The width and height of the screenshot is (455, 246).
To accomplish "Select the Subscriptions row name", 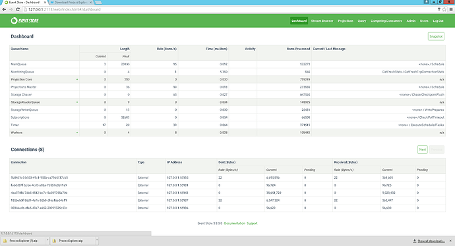I will pos(20,117).
